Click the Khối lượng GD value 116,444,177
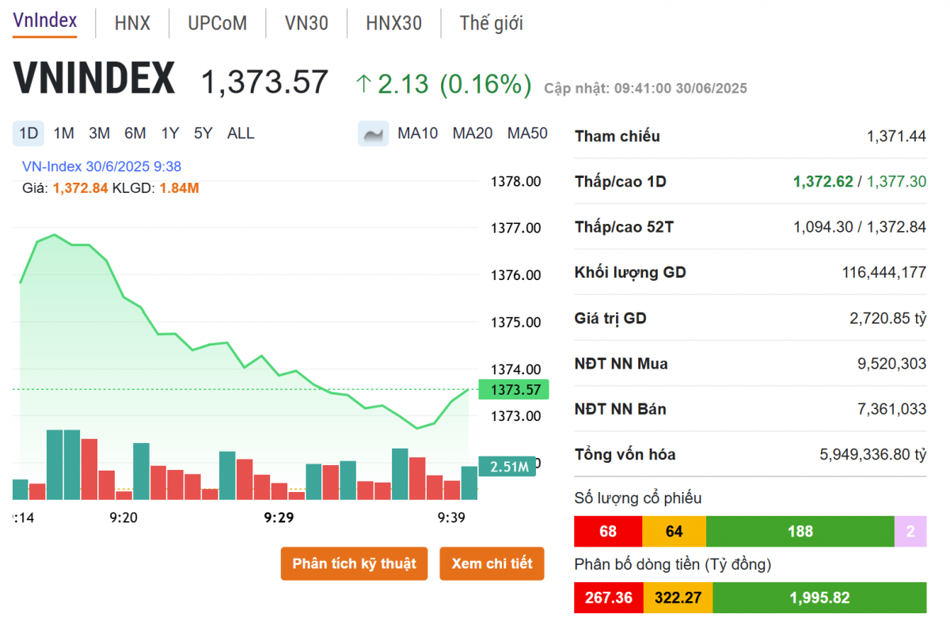 (884, 273)
